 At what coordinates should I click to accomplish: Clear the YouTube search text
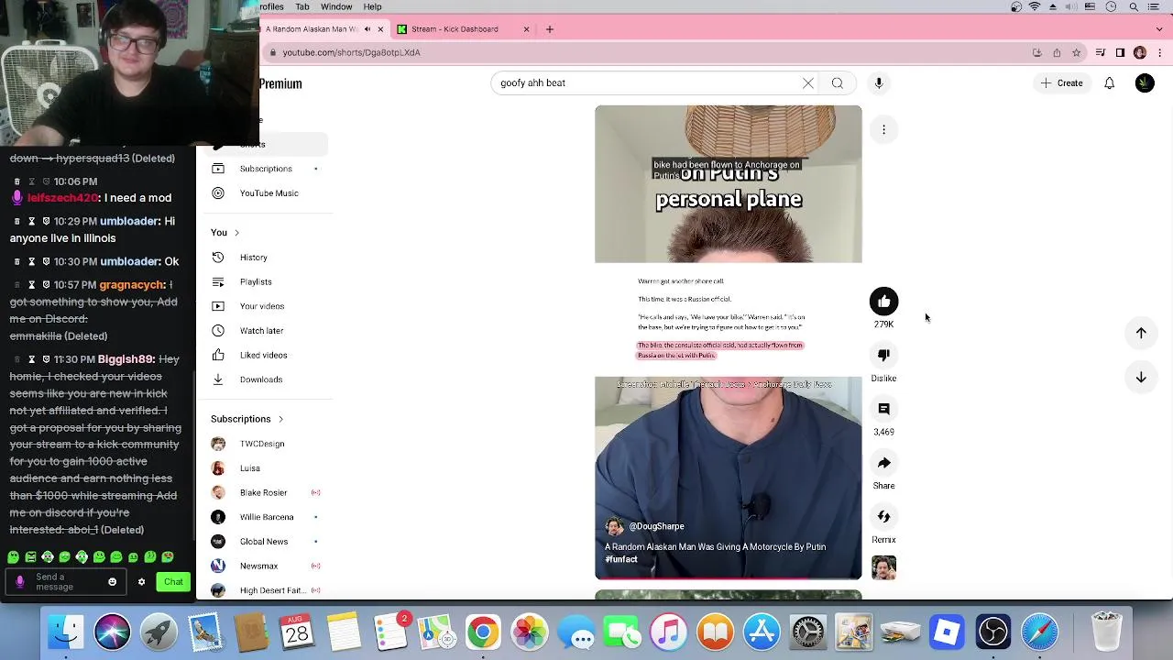(x=807, y=83)
